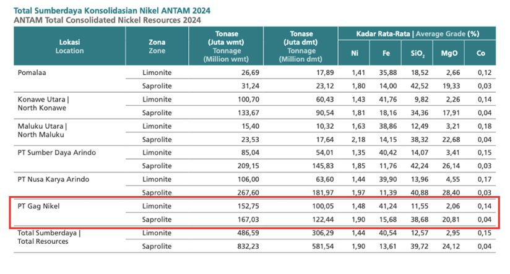Click PT Gag Nikel Saprolite SiO2 value '38,68'
This screenshot has width=510, height=274.
tap(420, 220)
